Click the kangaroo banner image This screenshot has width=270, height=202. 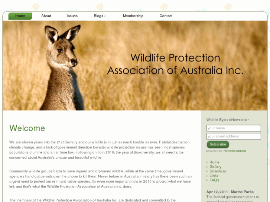point(135,66)
